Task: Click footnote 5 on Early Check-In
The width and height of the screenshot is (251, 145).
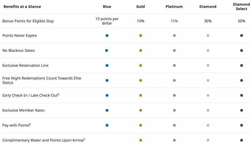Action: click(58, 94)
